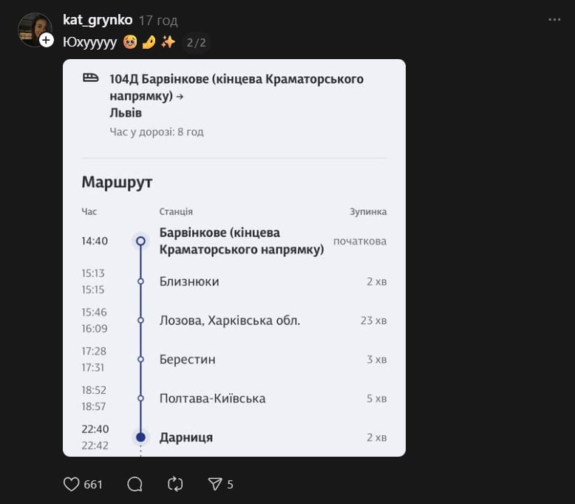Click the 2/2 thread counter badge
This screenshot has height=504, width=575.
pos(196,43)
